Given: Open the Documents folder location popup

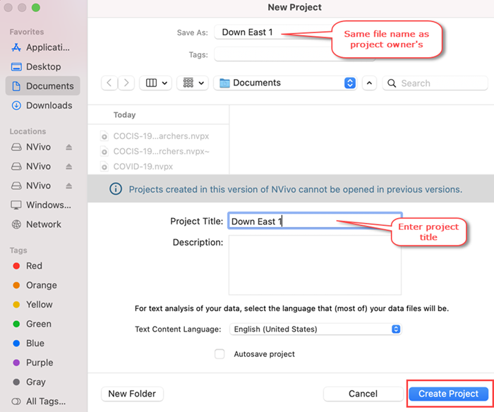Looking at the screenshot, I should 285,83.
